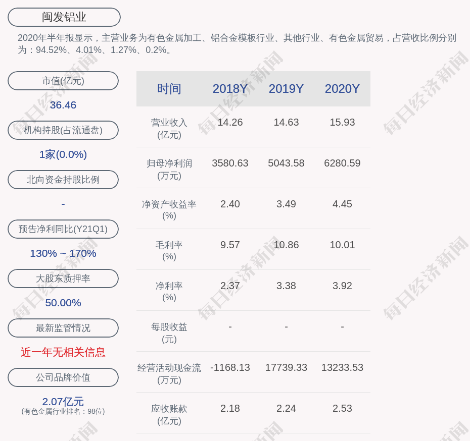Screen dimensions: 470x441
Task: Click the 有色金属行业排名：98位 note
Action: 63,412
